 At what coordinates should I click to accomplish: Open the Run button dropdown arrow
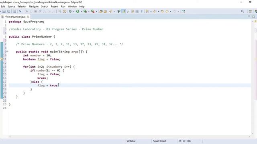81,11
